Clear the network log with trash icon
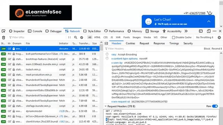 click(3, 37)
